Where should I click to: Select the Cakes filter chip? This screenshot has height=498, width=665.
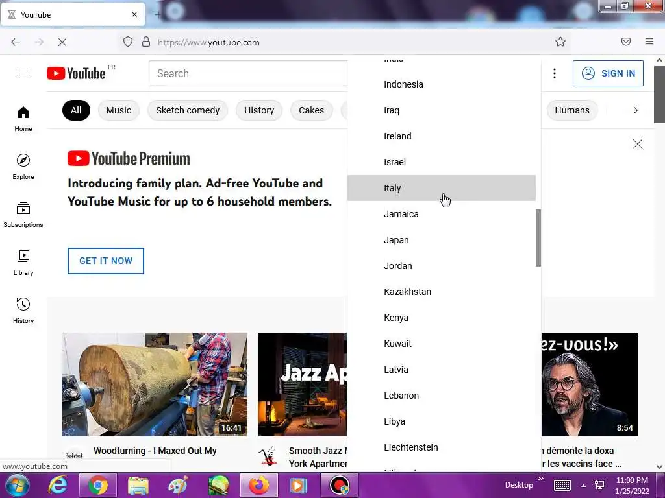(x=311, y=110)
